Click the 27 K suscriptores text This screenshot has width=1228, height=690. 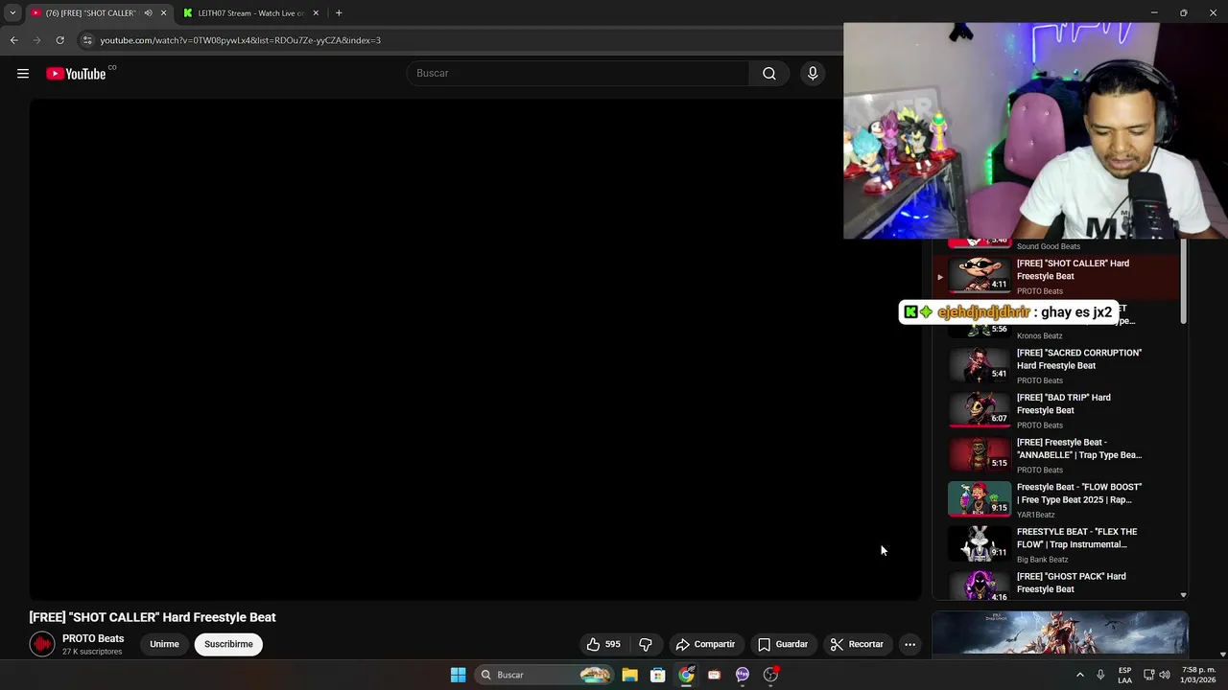click(x=92, y=652)
